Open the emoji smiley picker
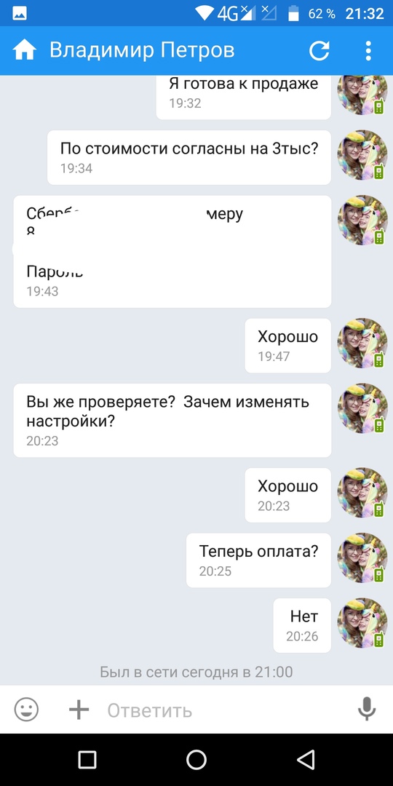The image size is (393, 786). pos(26,710)
